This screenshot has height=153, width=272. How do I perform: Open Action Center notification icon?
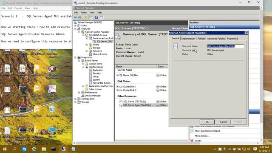(255, 149)
